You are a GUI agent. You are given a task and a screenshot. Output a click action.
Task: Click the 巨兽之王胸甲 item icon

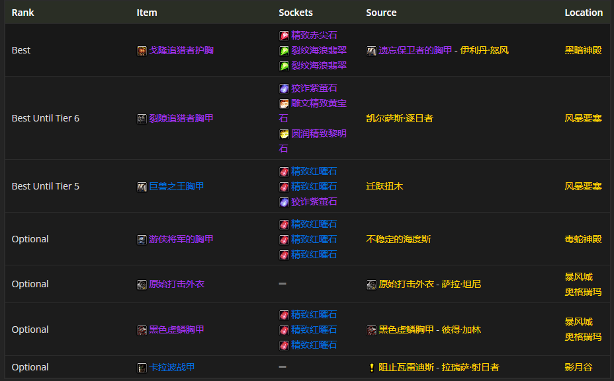pos(142,187)
